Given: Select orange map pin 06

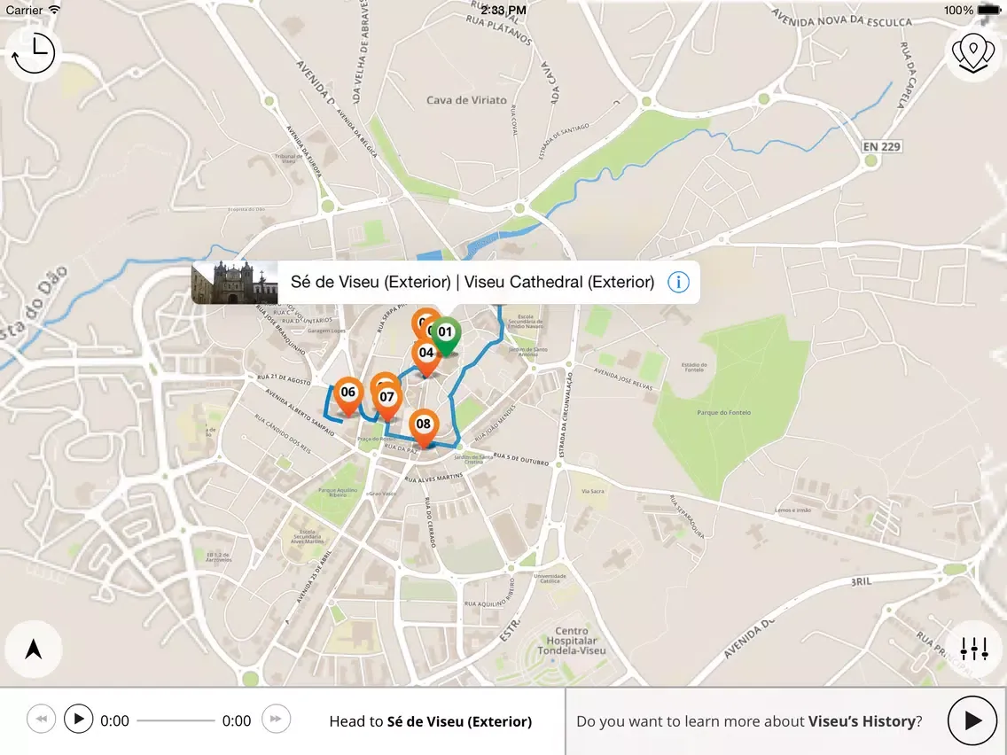Looking at the screenshot, I should (347, 393).
